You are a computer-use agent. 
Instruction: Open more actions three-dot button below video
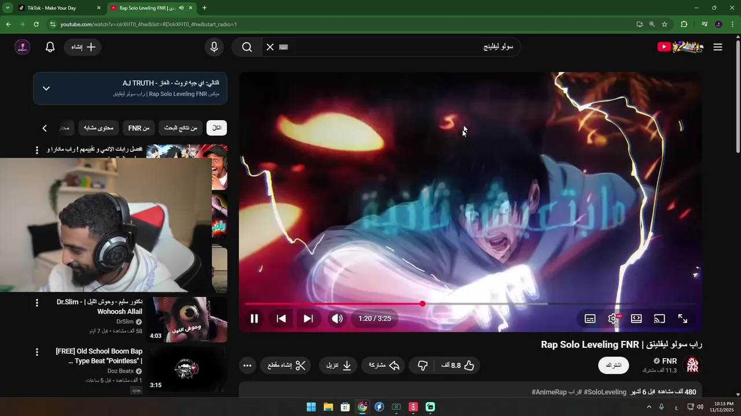point(247,365)
